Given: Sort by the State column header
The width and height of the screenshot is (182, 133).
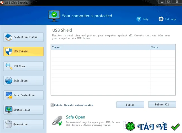Looking at the screenshot, I should pyautogui.click(x=162, y=47).
